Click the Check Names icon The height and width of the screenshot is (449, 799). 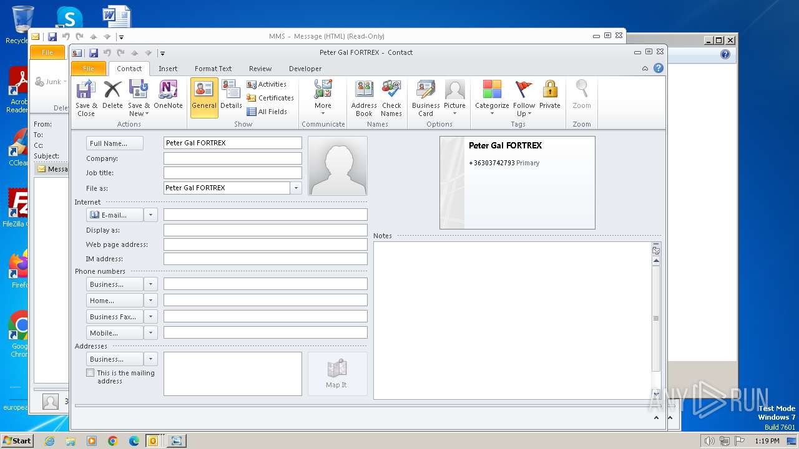click(x=391, y=98)
